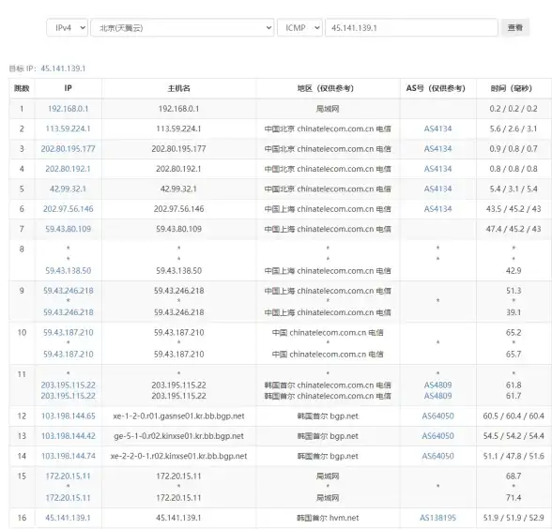
Task: Select hostname xe-1-2-0.r01.gasnse01.kr.bb.bgp.net
Action: pos(178,416)
